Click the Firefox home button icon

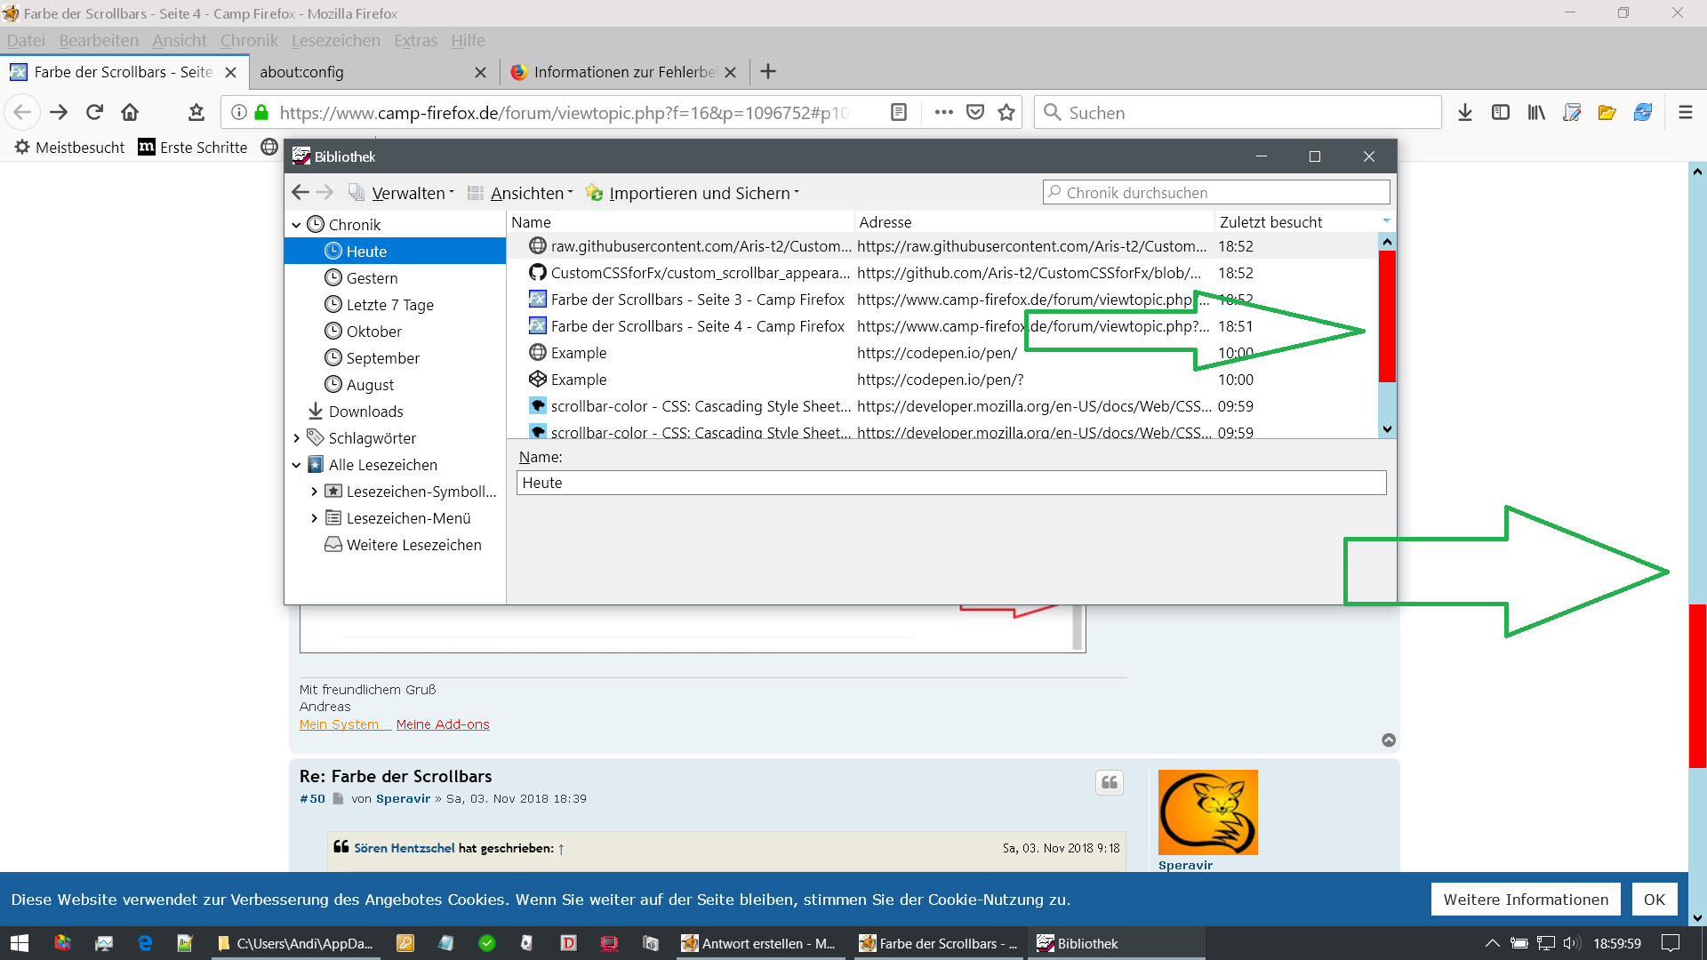coord(130,112)
